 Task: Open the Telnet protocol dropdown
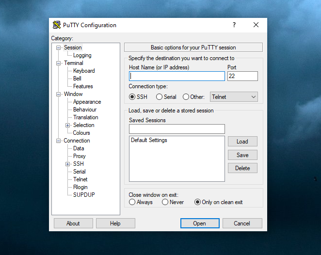pyautogui.click(x=234, y=97)
